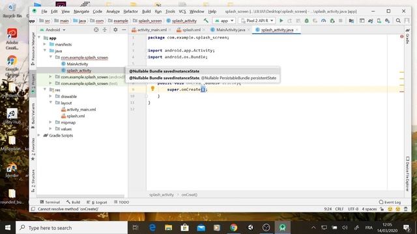Click CRLF line separator in status bar
This screenshot has height=234, width=417.
(339, 209)
